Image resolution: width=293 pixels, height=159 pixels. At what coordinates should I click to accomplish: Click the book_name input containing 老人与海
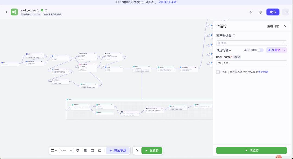click(x=251, y=62)
